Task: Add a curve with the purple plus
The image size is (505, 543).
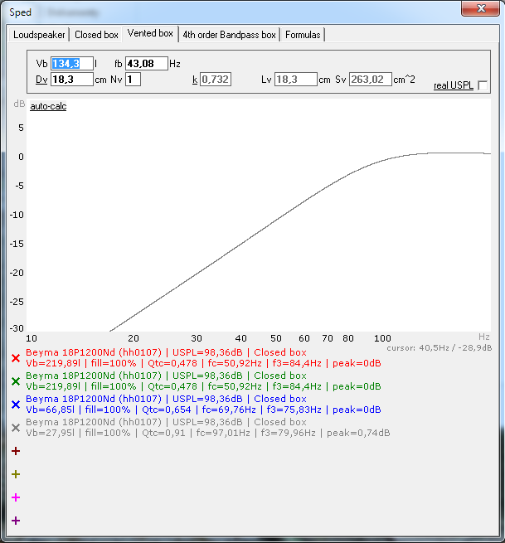Action: [16, 521]
